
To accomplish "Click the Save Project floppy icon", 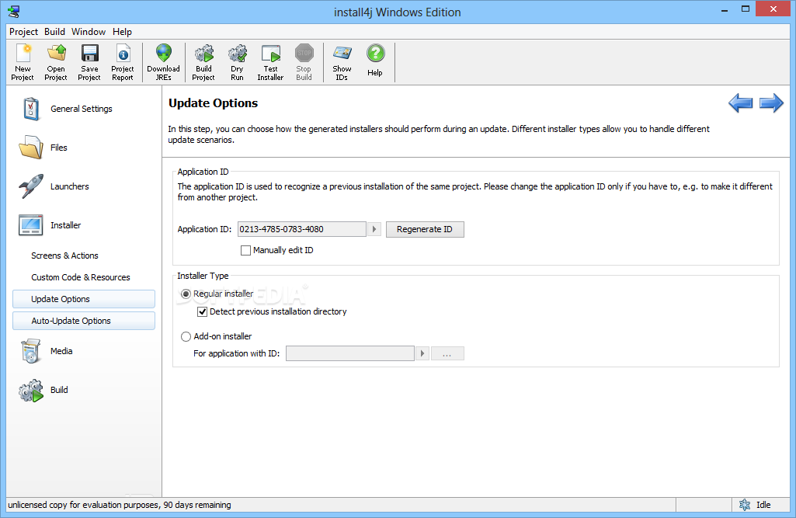I will [89, 62].
